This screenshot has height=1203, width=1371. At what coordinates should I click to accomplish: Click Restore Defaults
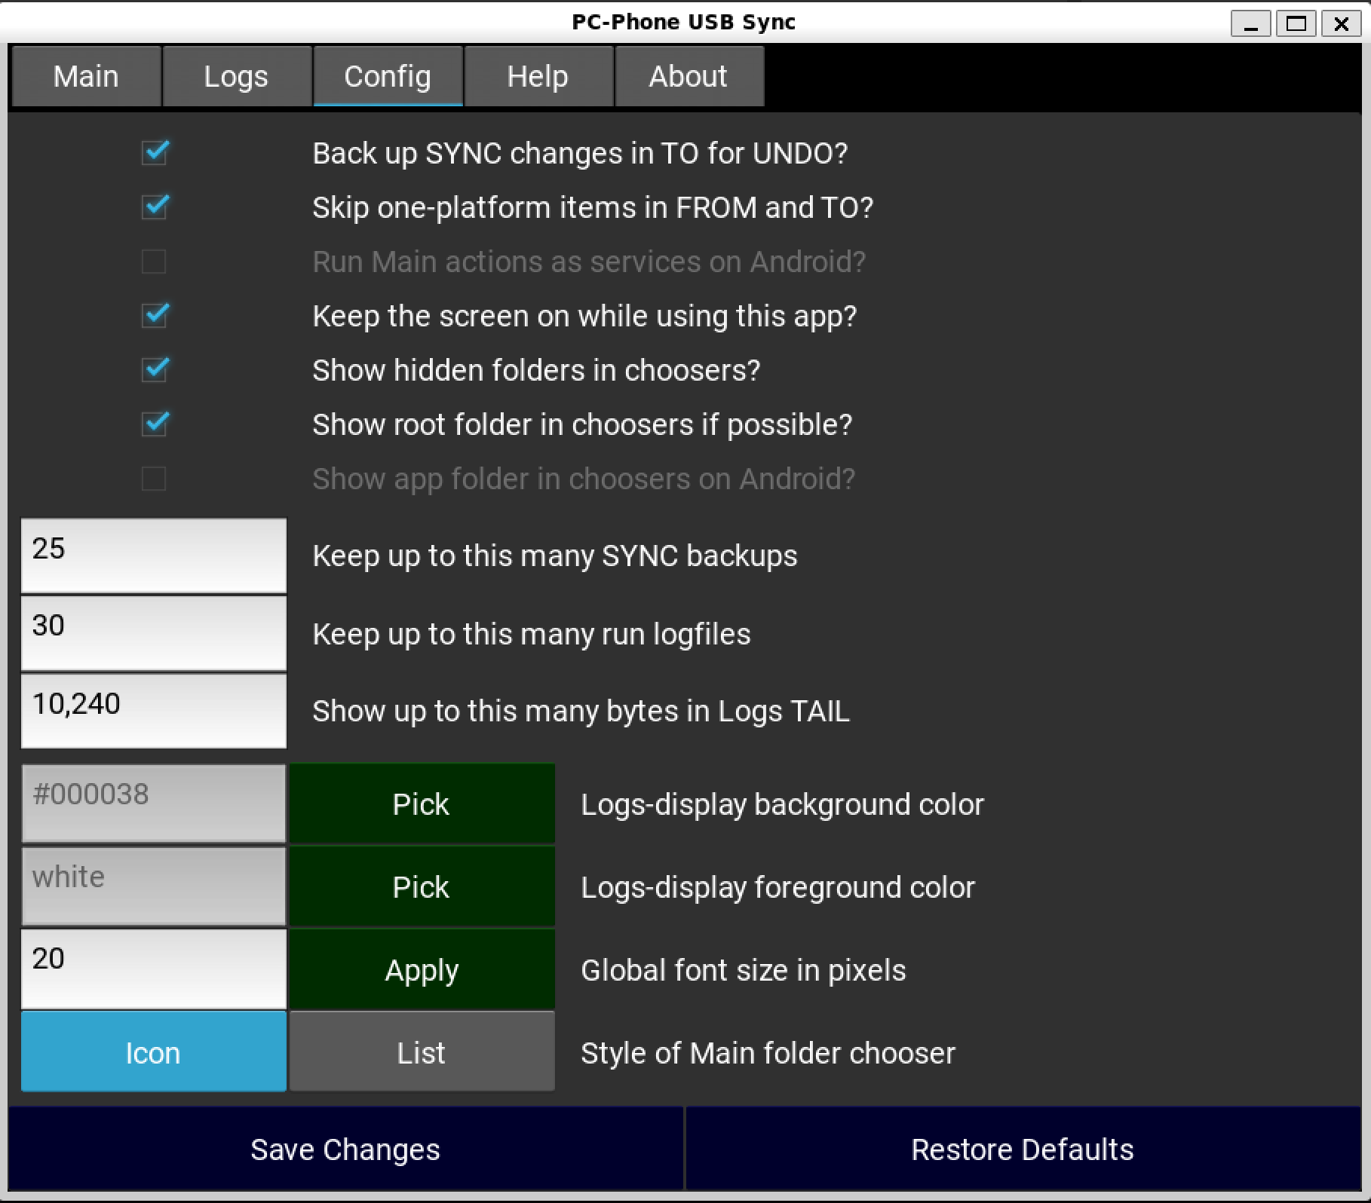pyautogui.click(x=1022, y=1149)
